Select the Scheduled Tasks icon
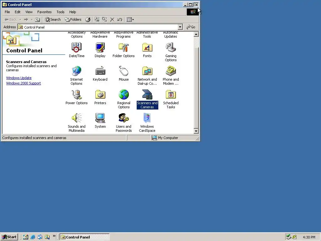The width and height of the screenshot is (321, 241). coord(171,95)
